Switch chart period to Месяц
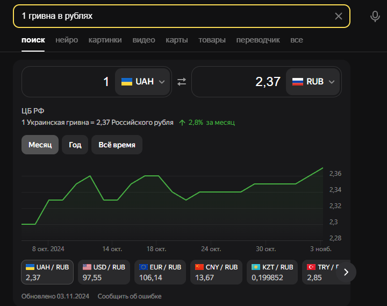Viewport: 387px width, 306px height. click(x=40, y=145)
